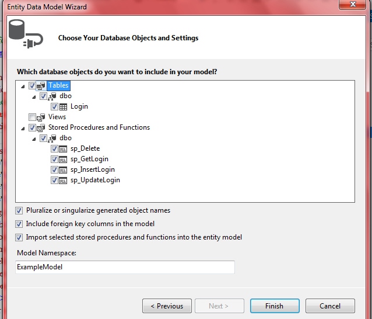Check the Views checkbox

pos(32,117)
